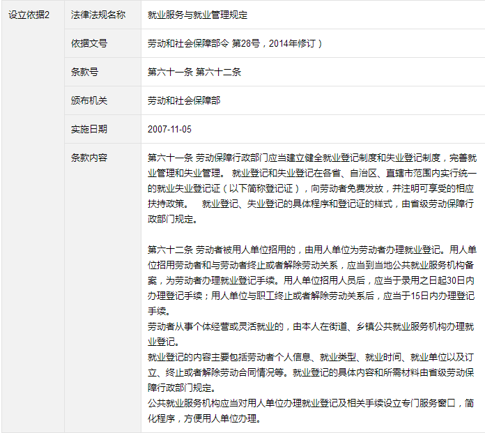The height and width of the screenshot is (433, 485).
Task: Select the 颁布机关 value 劳动和社会保障部
Action: (184, 100)
